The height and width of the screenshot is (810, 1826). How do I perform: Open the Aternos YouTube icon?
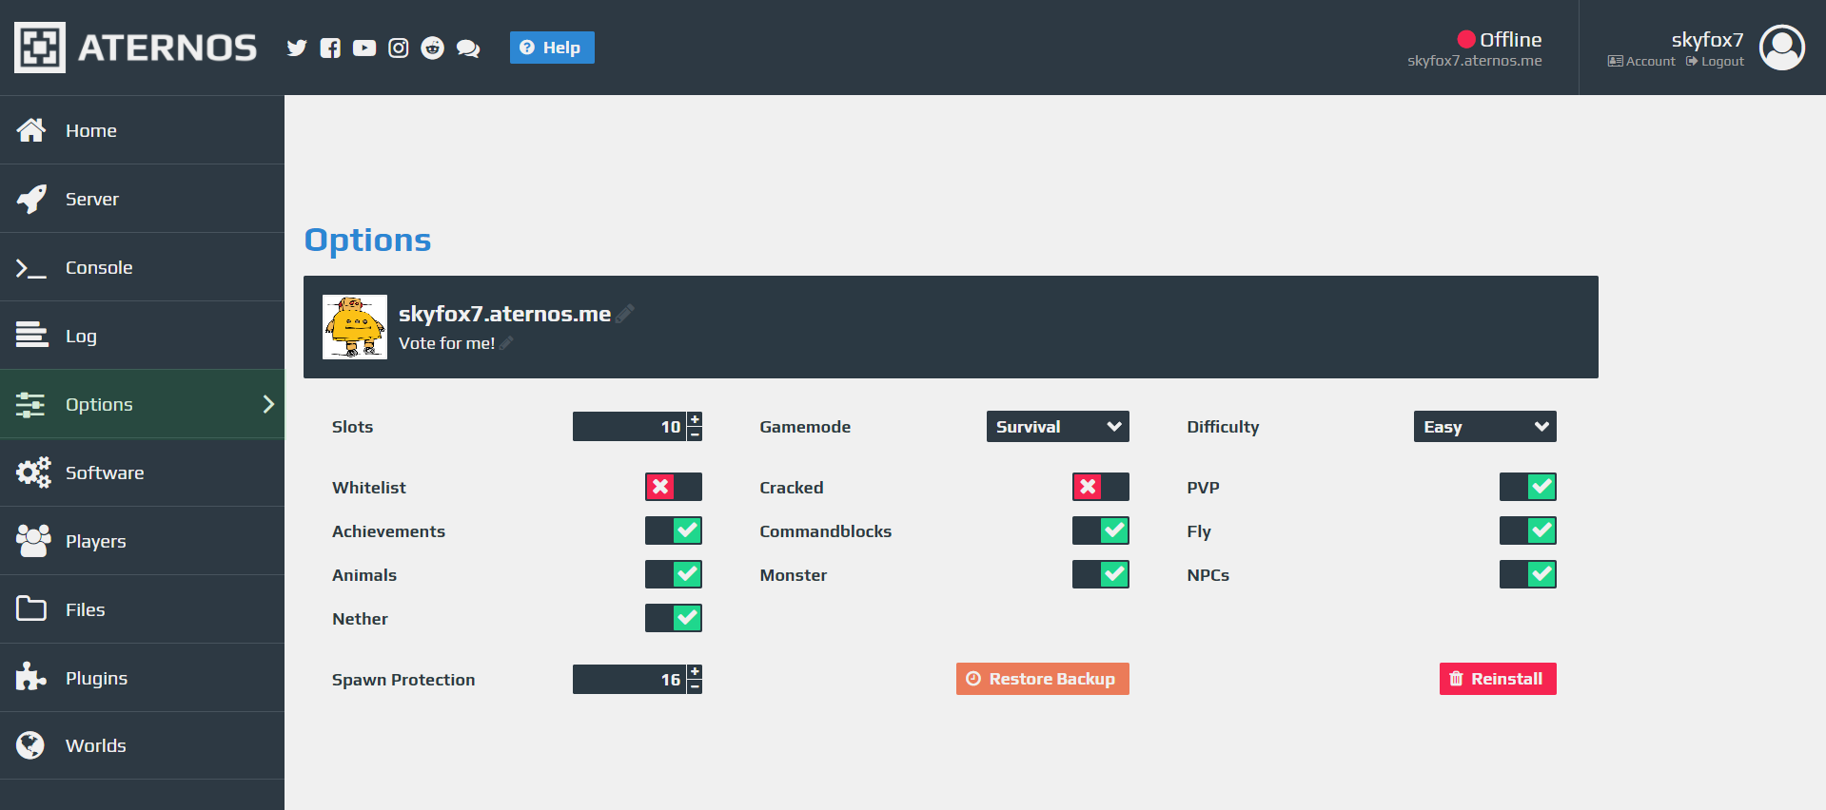pyautogui.click(x=364, y=48)
